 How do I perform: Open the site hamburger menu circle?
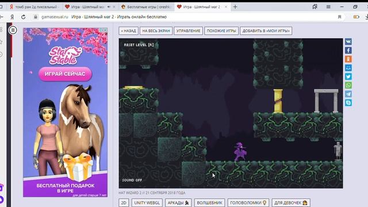click(13, 30)
